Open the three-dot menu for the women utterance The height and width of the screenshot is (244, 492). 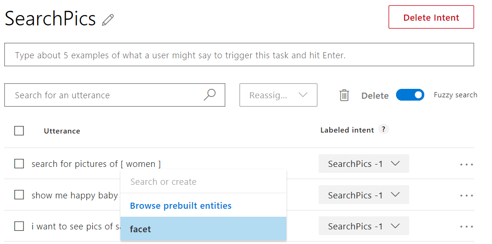[x=467, y=165]
